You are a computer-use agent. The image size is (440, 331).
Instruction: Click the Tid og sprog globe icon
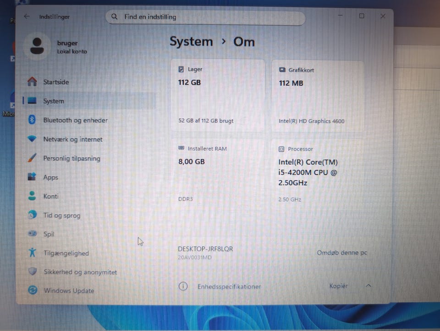tap(33, 214)
